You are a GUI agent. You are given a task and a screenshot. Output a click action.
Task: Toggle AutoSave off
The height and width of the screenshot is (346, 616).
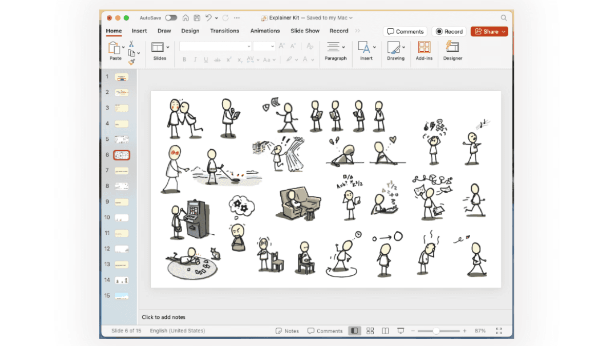coord(171,17)
